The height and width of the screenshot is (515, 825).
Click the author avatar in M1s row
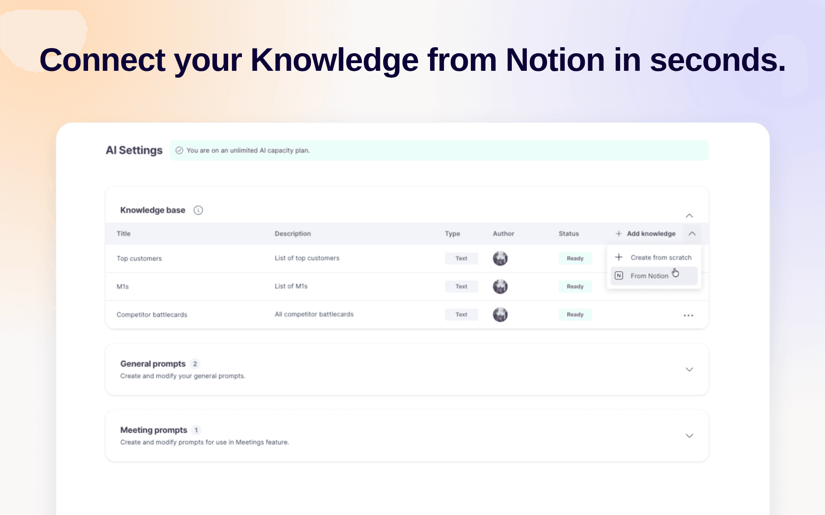tap(500, 287)
